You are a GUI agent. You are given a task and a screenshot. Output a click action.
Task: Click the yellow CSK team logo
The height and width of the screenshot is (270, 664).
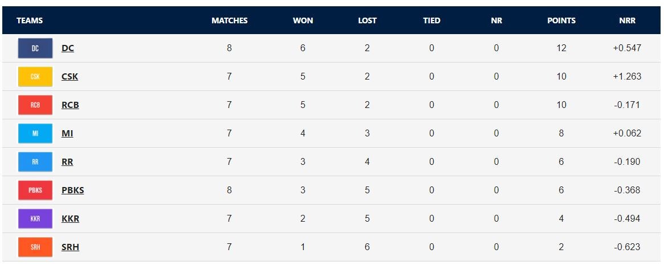[35, 77]
